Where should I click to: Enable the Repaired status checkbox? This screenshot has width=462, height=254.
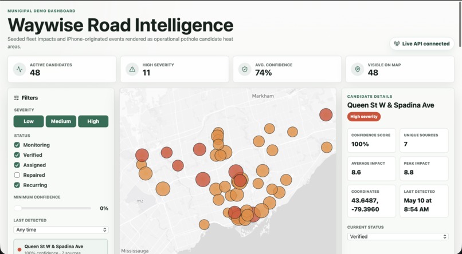point(17,175)
